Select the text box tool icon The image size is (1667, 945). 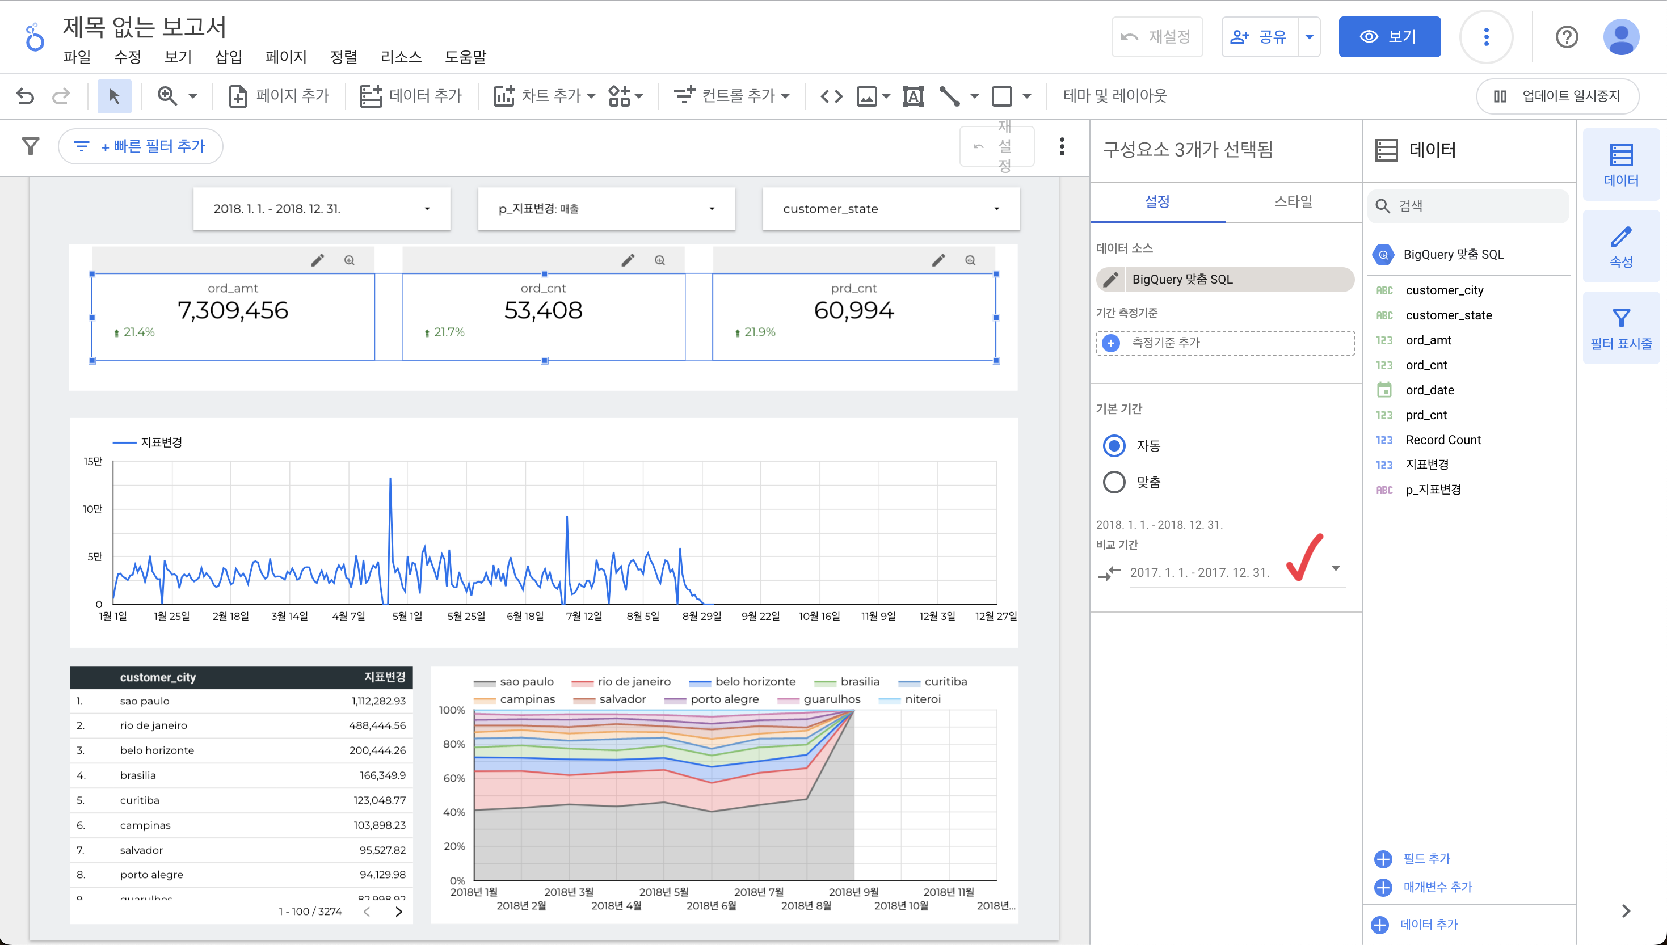[x=913, y=96]
